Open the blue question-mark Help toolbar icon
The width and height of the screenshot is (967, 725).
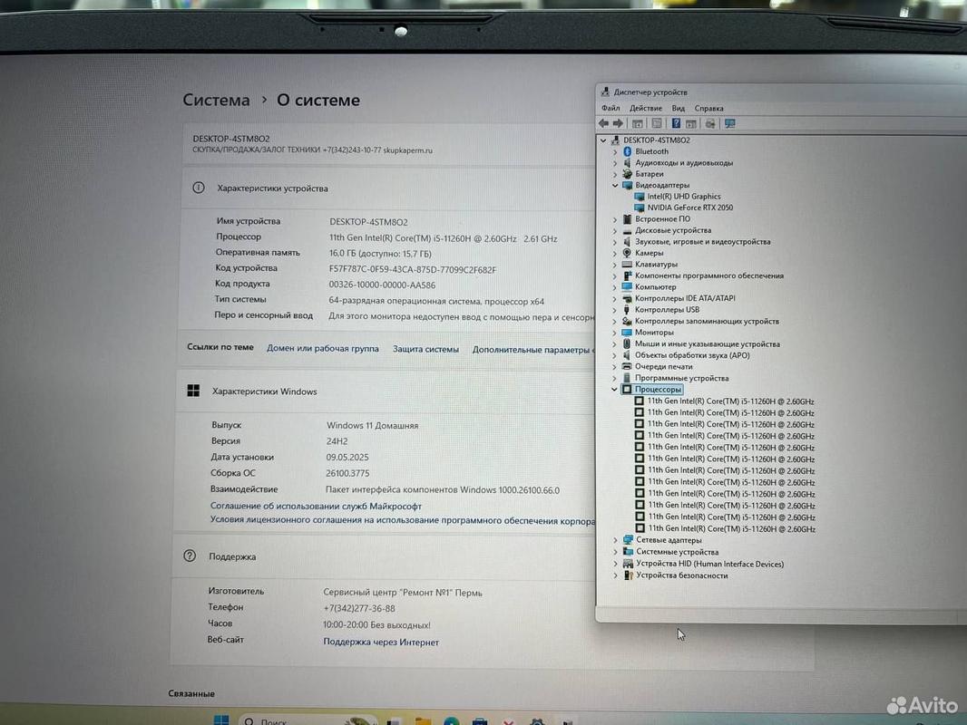tap(676, 124)
